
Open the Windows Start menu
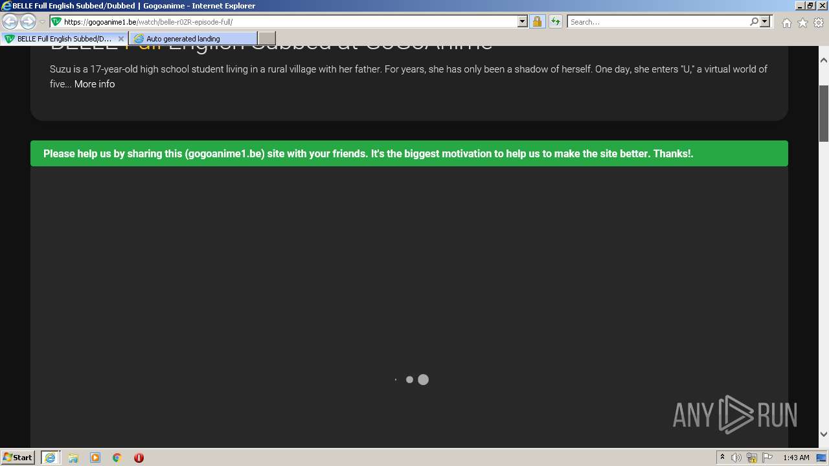tap(18, 457)
